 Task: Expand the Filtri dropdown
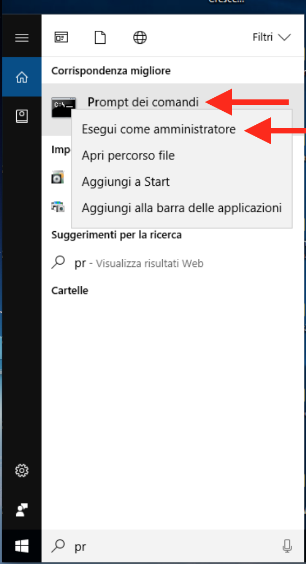(x=271, y=37)
